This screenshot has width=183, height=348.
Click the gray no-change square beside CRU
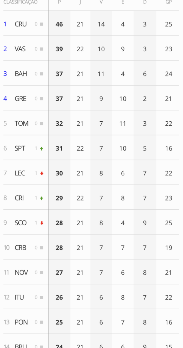[41, 24]
